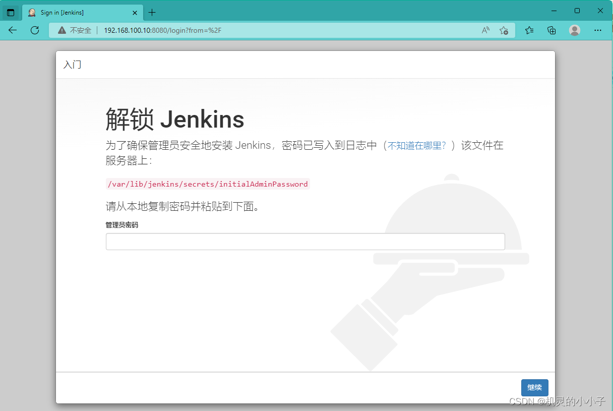Click the 入门 header title
The width and height of the screenshot is (613, 411).
coord(72,65)
